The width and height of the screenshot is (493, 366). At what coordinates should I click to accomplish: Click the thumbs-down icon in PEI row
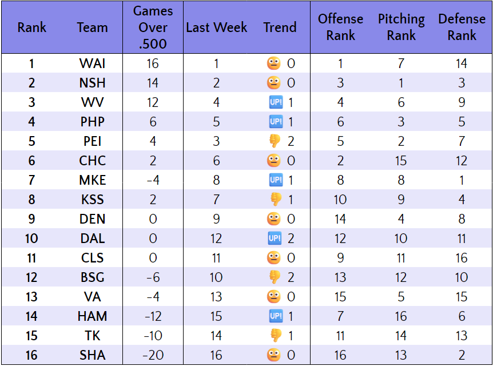point(275,141)
